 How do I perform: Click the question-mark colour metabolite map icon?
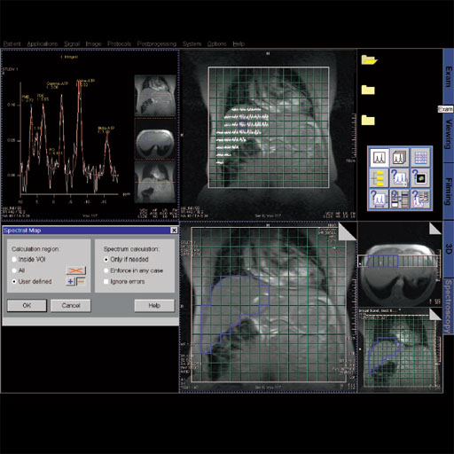(x=420, y=177)
